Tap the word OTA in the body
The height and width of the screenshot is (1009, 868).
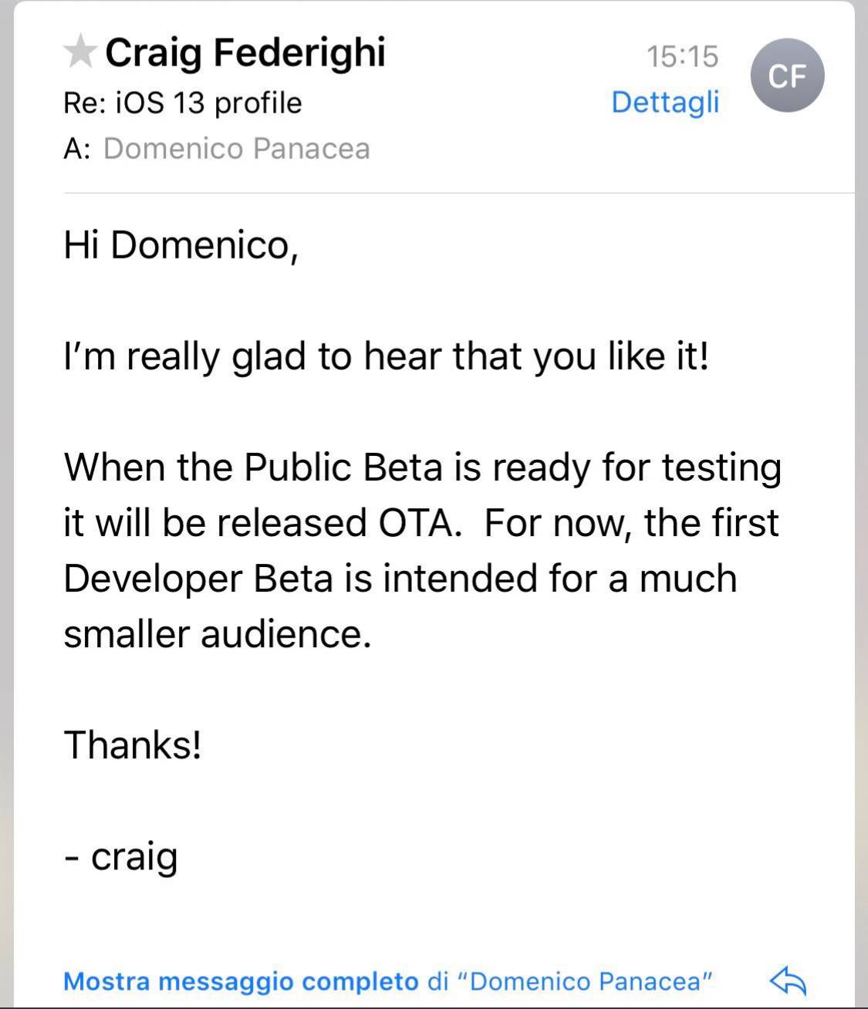pos(419,522)
